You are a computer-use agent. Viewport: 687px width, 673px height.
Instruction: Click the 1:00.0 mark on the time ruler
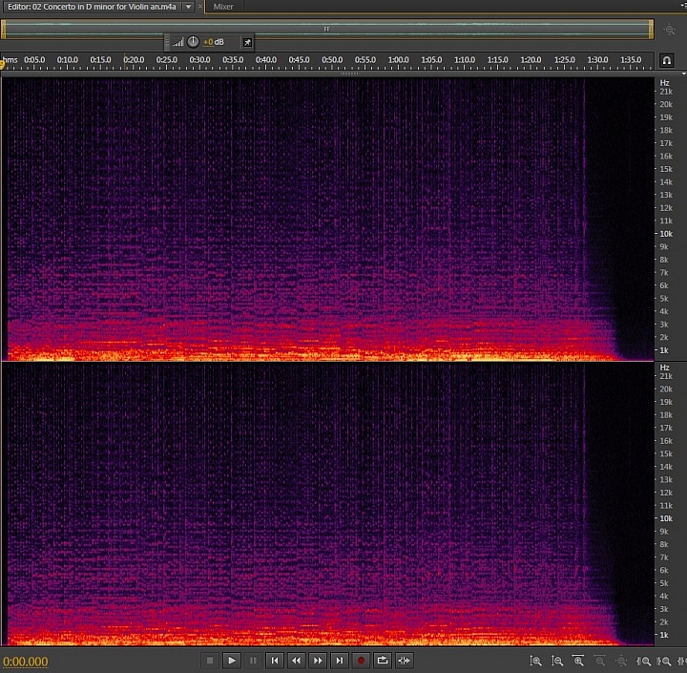click(x=398, y=59)
